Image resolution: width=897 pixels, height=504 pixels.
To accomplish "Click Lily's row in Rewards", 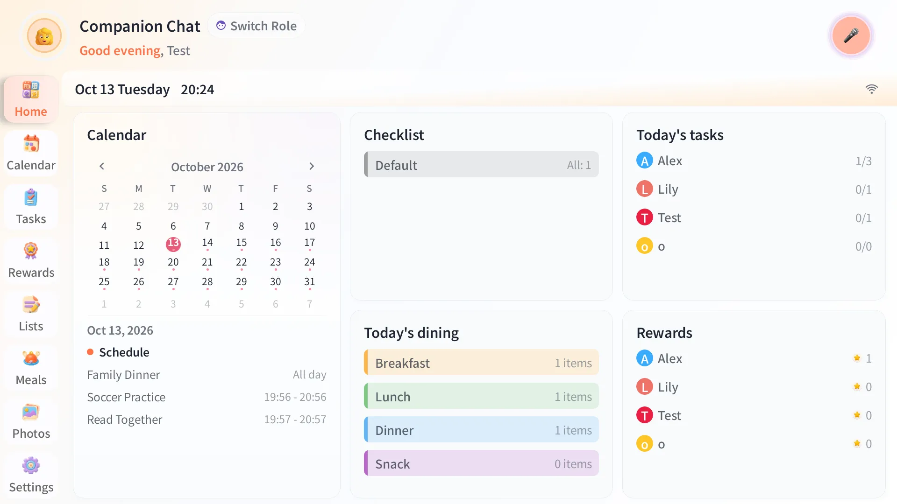I will coord(754,387).
